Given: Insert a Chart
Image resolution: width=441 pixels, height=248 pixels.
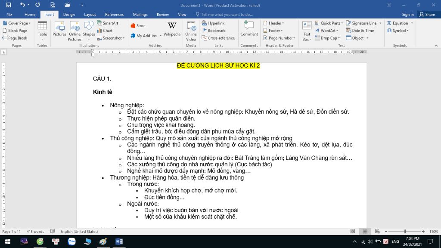Looking at the screenshot, I should 105,31.
